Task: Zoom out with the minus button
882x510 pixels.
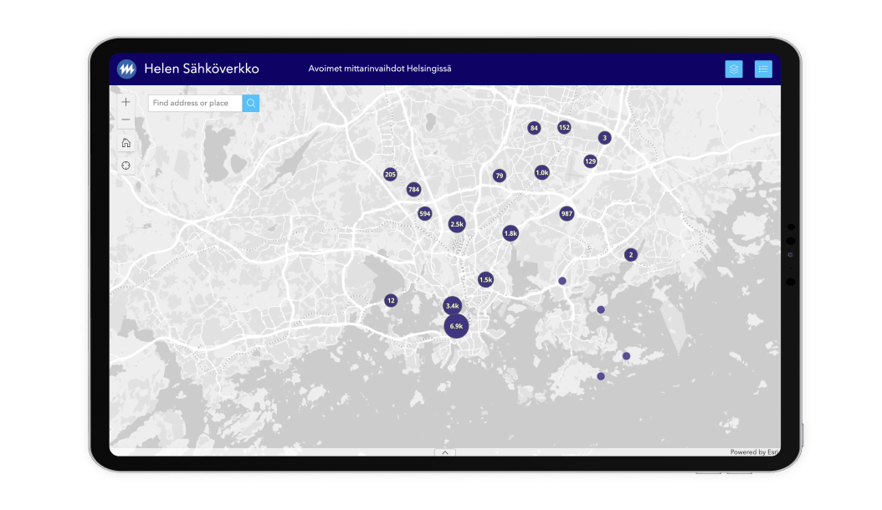Action: (x=126, y=120)
